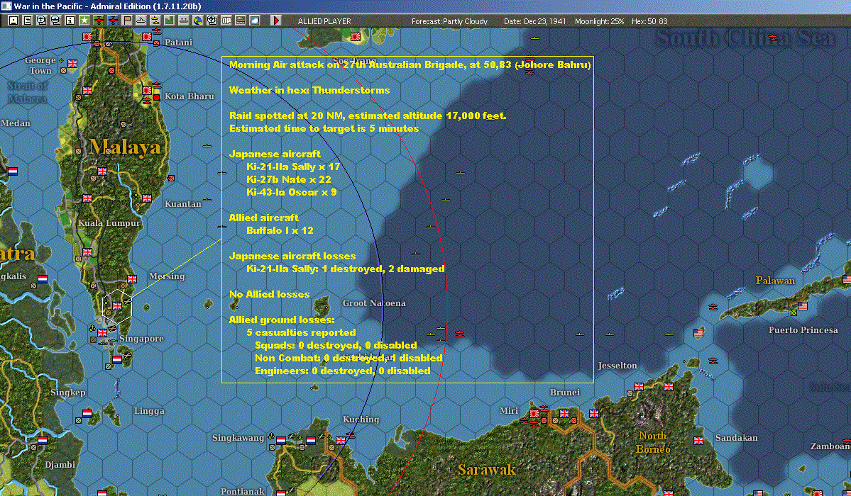
Task: Click the 'Date: Dec 23, 1941' status
Action: pos(534,21)
